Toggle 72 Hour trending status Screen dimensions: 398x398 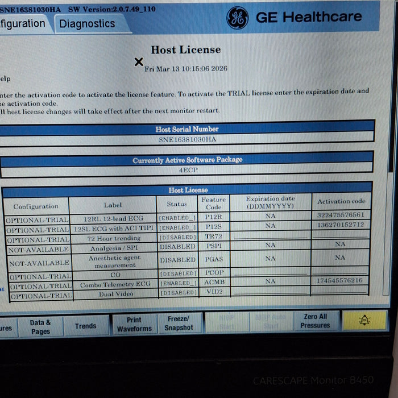click(x=177, y=237)
